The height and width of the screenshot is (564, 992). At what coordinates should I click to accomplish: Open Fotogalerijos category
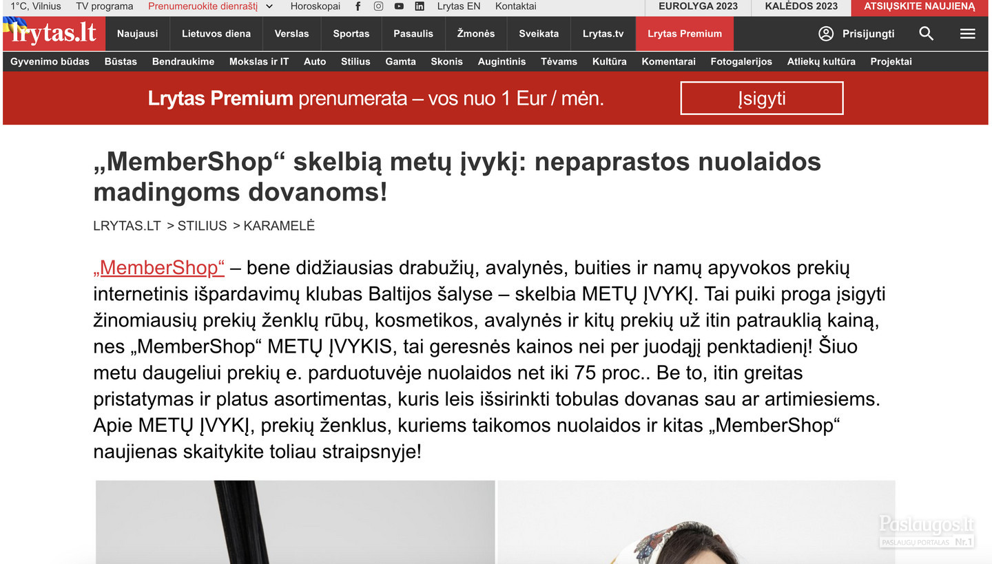pos(741,61)
